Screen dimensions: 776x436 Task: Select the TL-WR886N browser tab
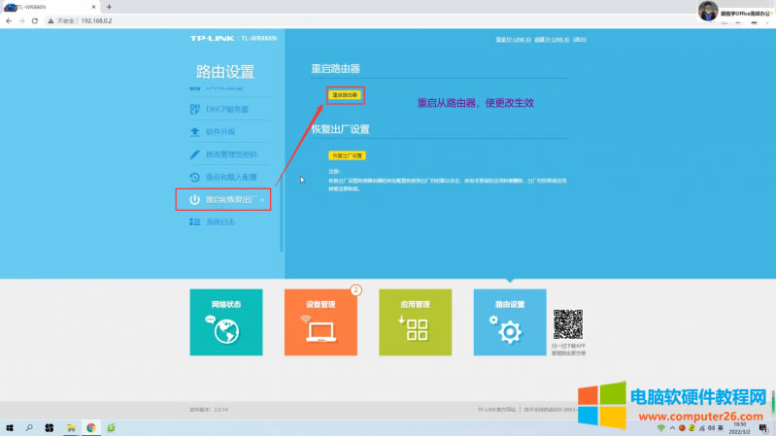(50, 7)
